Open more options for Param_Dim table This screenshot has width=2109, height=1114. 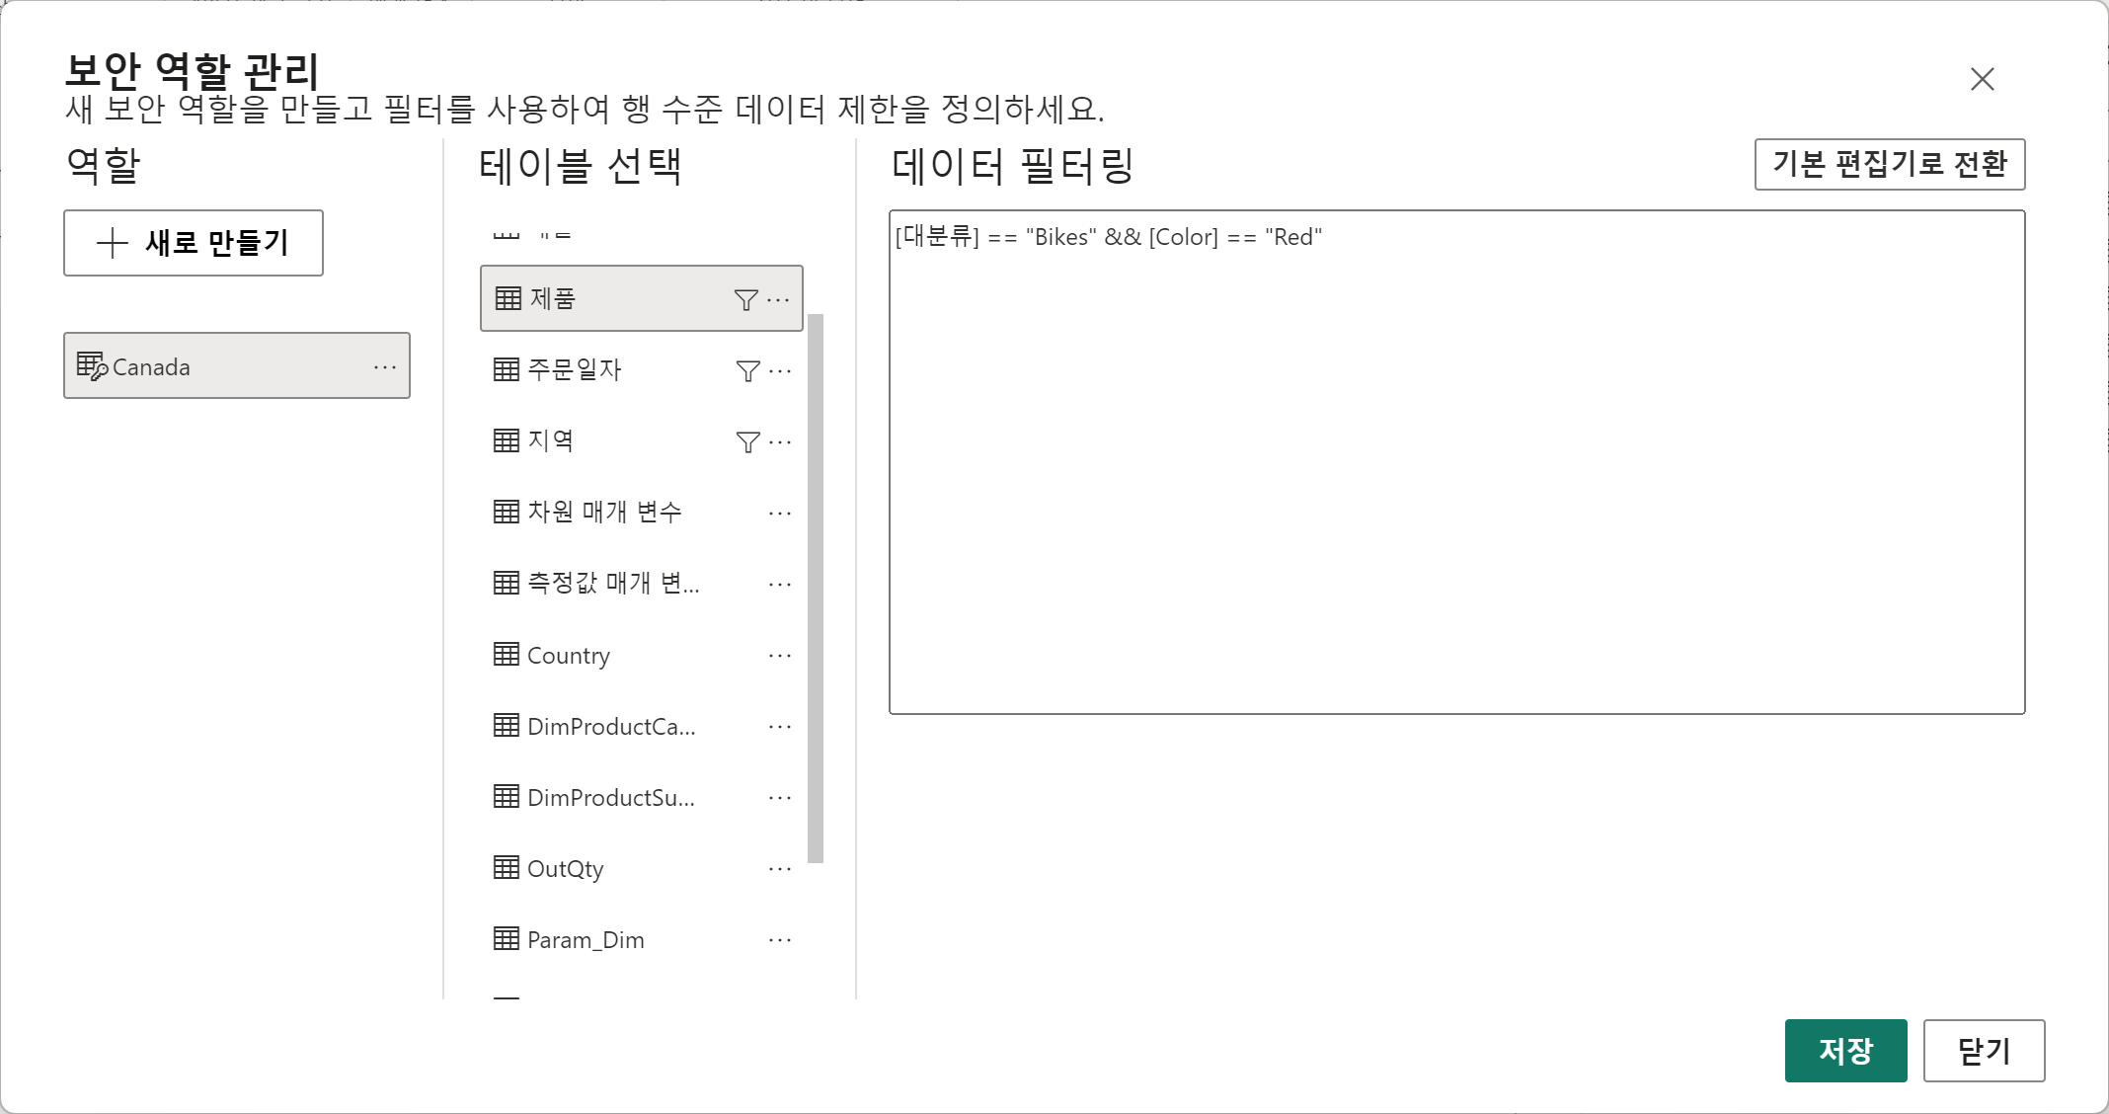780,939
